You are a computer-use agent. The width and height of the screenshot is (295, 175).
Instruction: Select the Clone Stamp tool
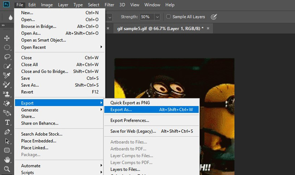(7, 94)
